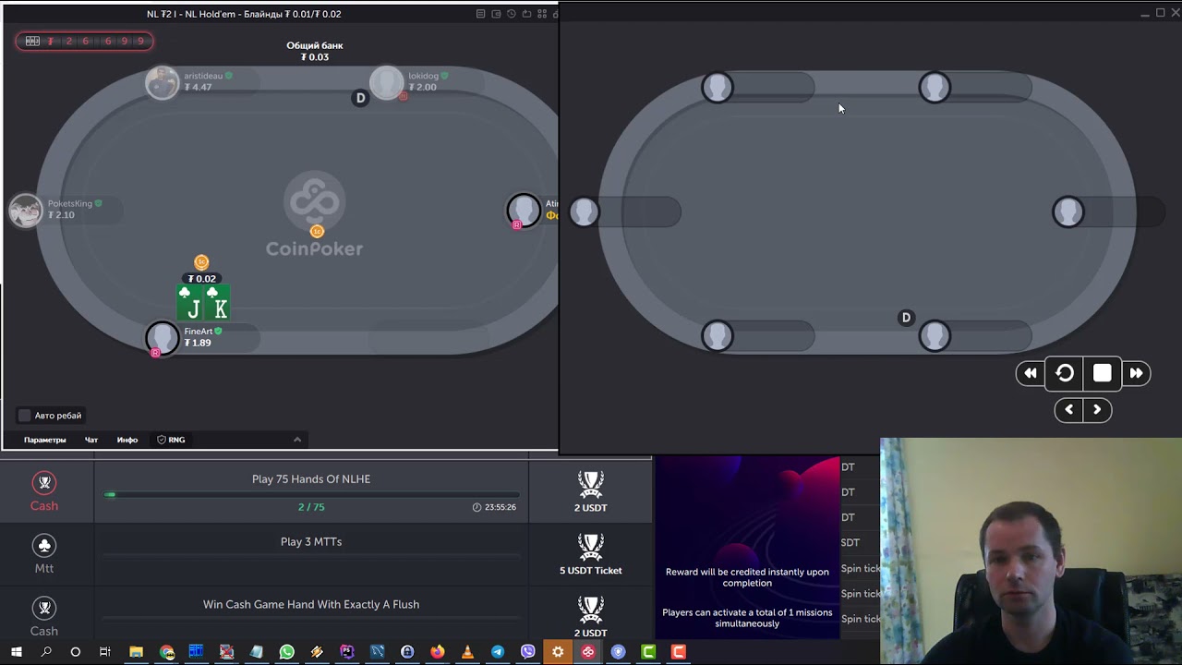Open Firefox from the taskbar
Image resolution: width=1182 pixels, height=665 pixels.
[x=437, y=652]
